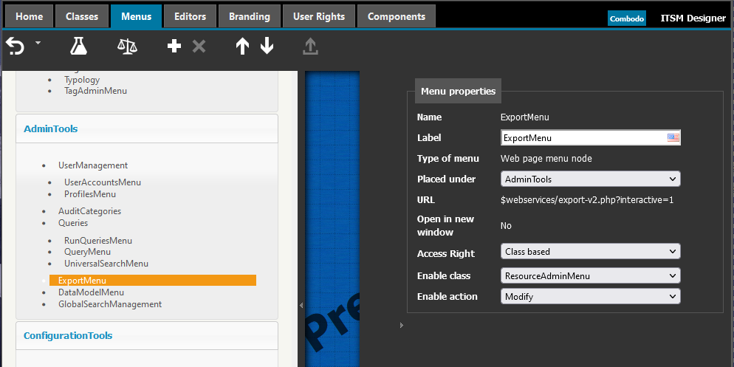The width and height of the screenshot is (734, 367).
Task: Click the flask test icon
Action: (x=78, y=47)
